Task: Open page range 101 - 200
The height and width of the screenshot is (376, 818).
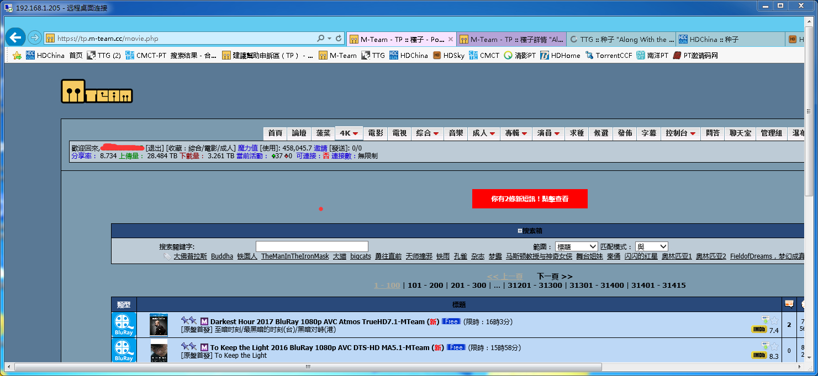Action: click(x=425, y=285)
